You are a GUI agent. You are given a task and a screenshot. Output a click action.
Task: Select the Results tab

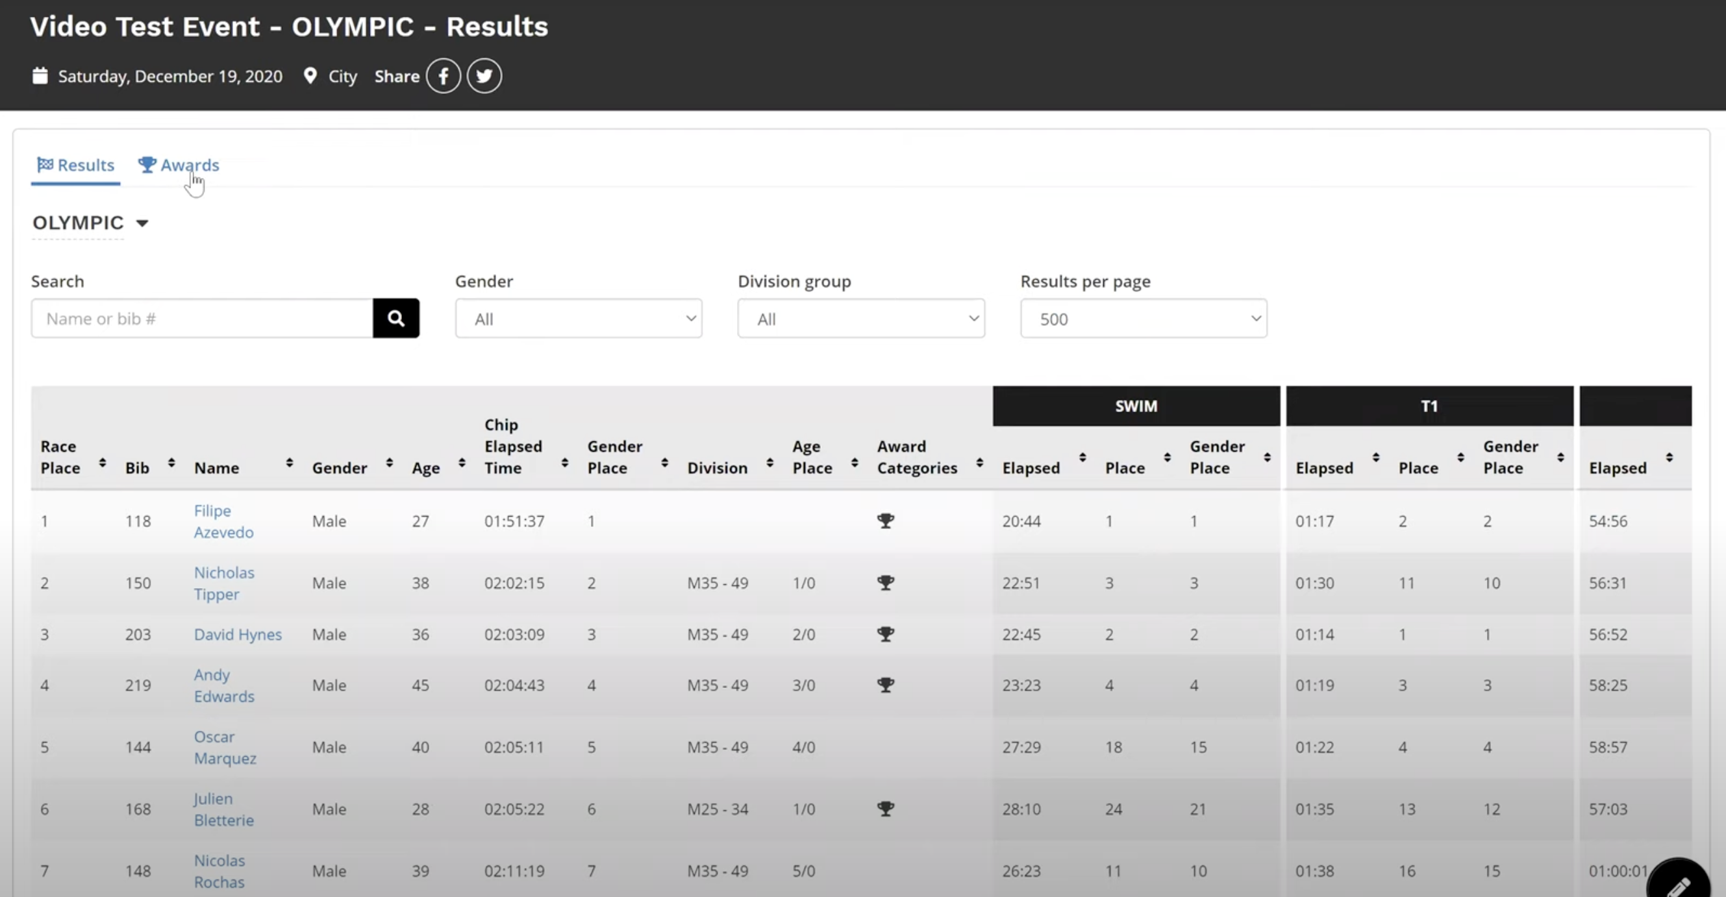click(x=76, y=165)
